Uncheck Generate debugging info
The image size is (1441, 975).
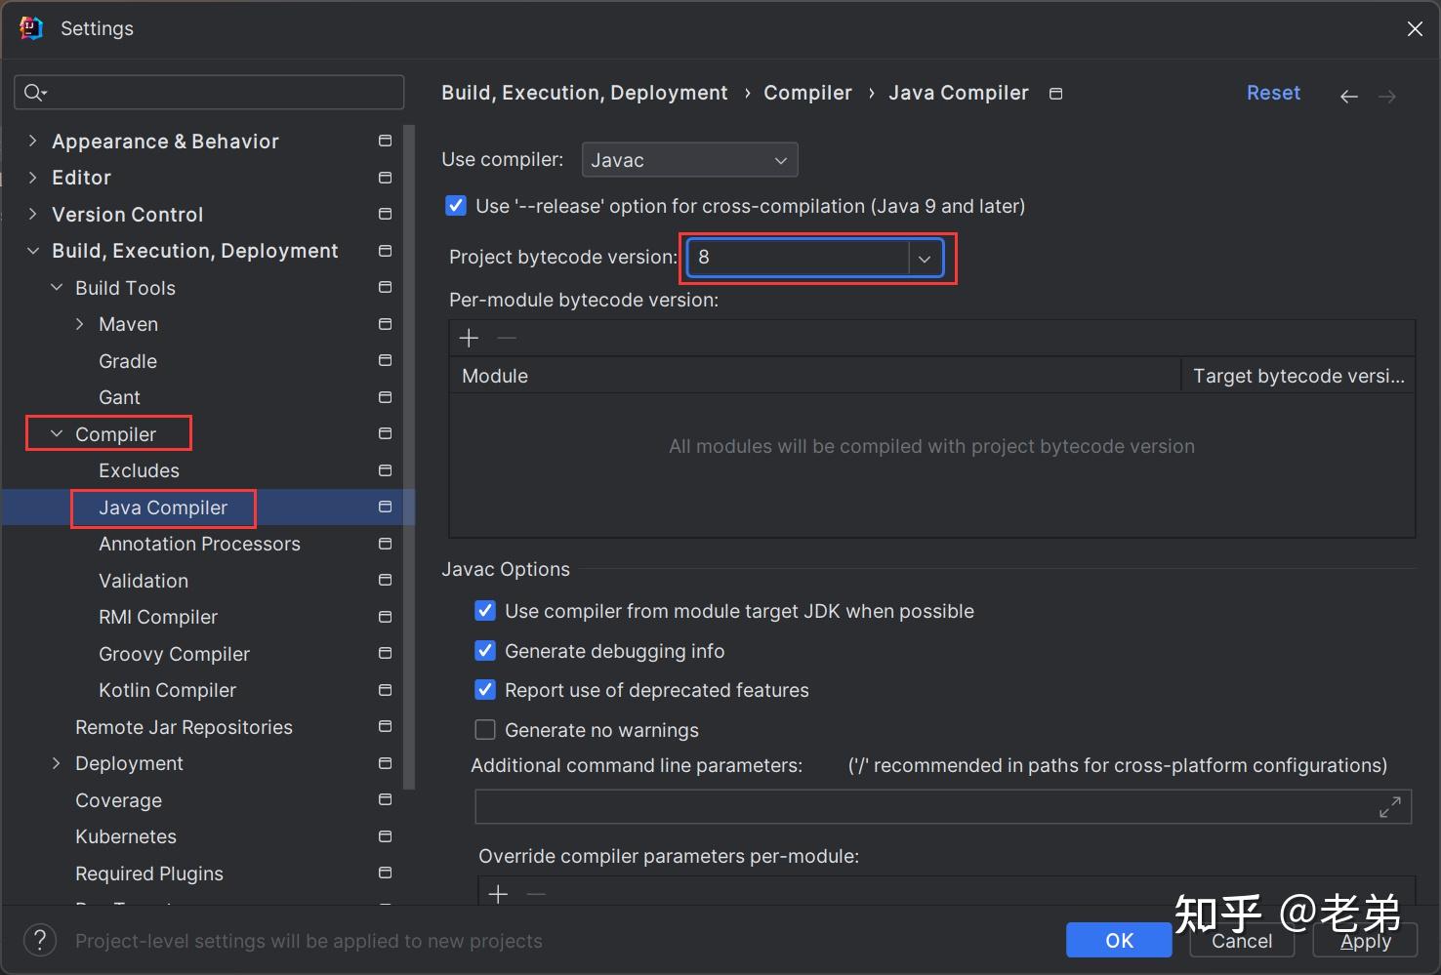tap(485, 651)
